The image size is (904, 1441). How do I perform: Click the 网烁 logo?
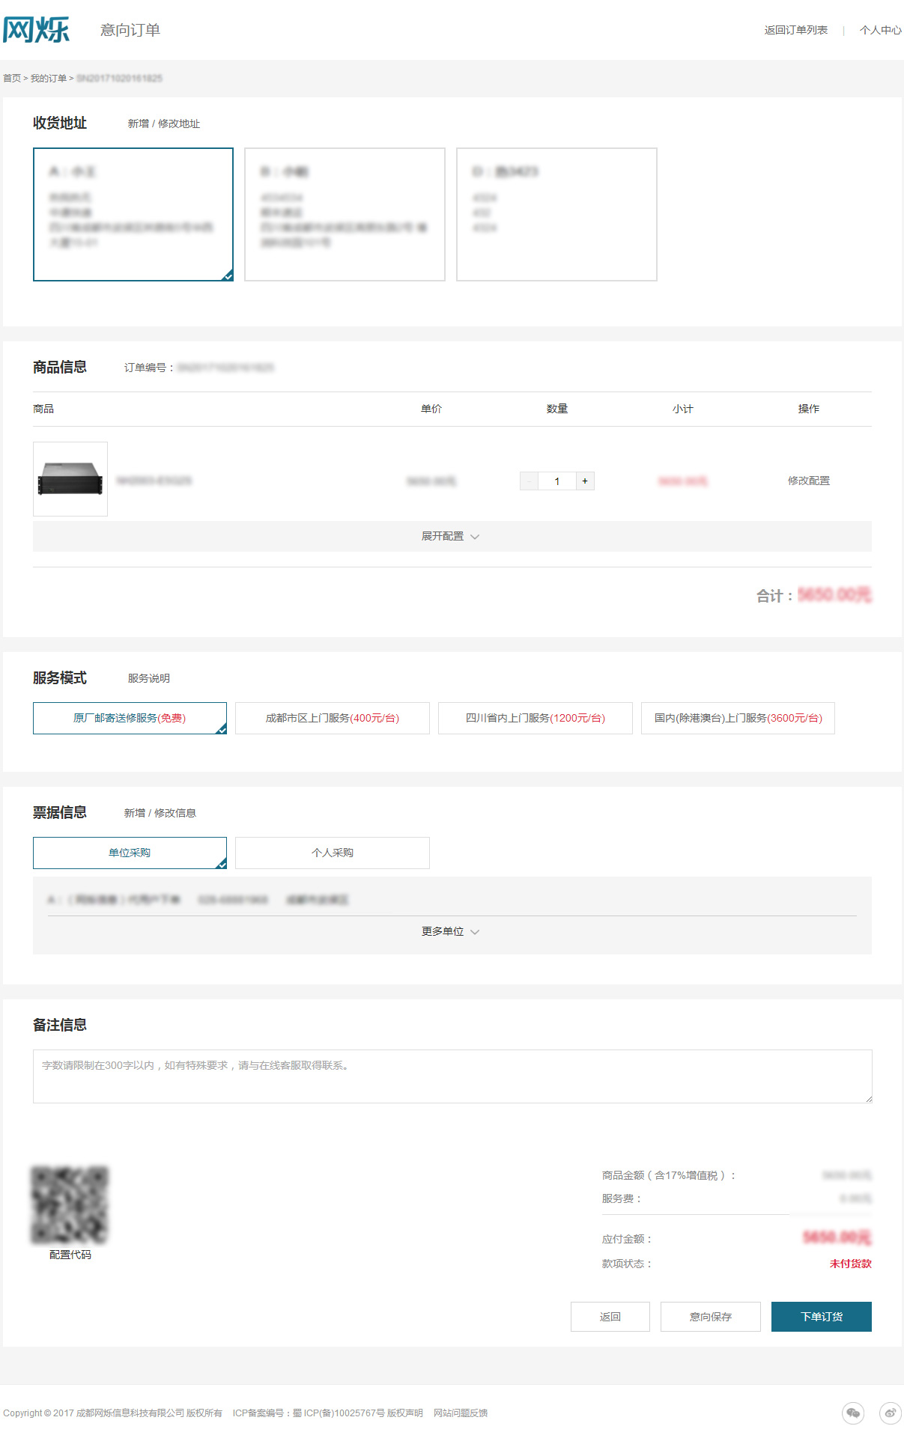click(x=36, y=30)
